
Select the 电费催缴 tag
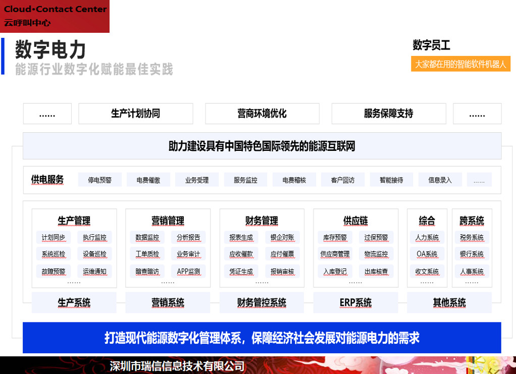tap(148, 180)
